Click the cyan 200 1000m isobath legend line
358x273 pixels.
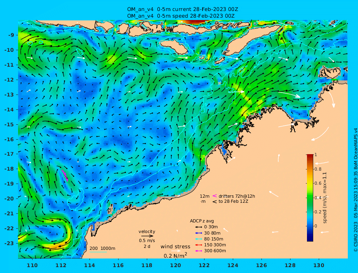tap(98, 252)
